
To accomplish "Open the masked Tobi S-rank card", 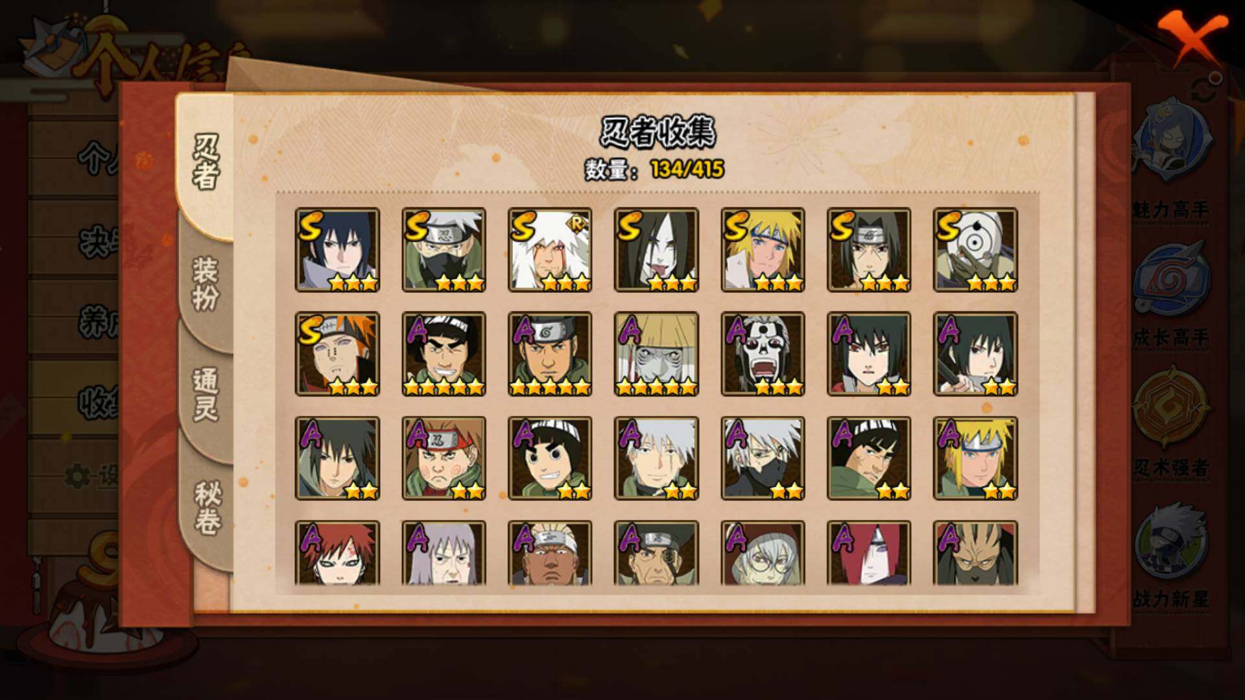I will pyautogui.click(x=975, y=250).
